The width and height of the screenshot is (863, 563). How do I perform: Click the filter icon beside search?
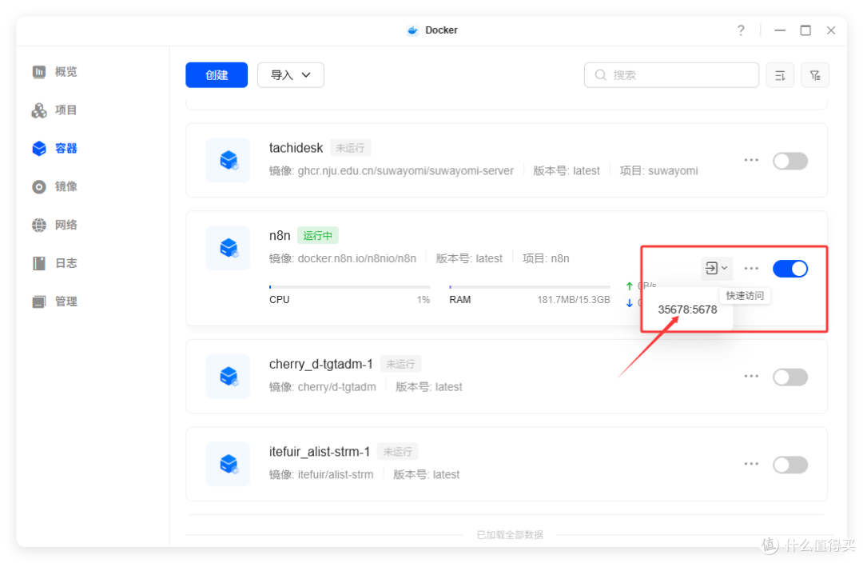coord(815,75)
